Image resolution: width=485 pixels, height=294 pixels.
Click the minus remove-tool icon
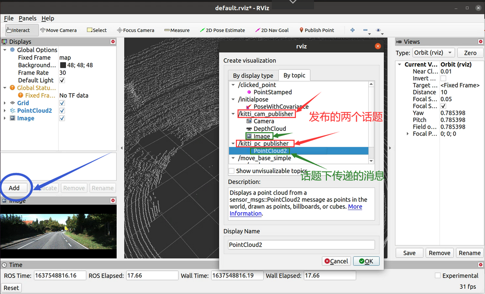pyautogui.click(x=366, y=30)
